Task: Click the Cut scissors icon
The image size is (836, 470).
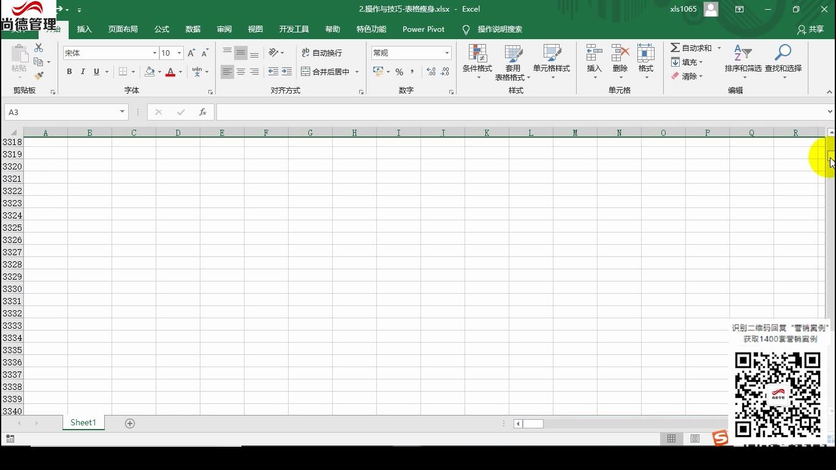Action: [x=39, y=48]
